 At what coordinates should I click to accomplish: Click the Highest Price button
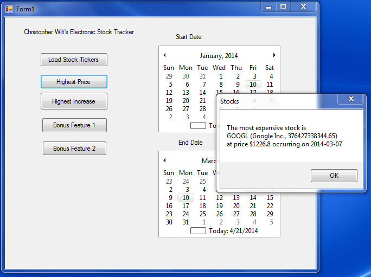click(x=74, y=82)
